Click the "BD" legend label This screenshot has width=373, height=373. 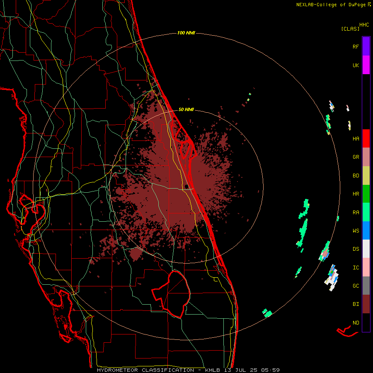click(x=356, y=176)
